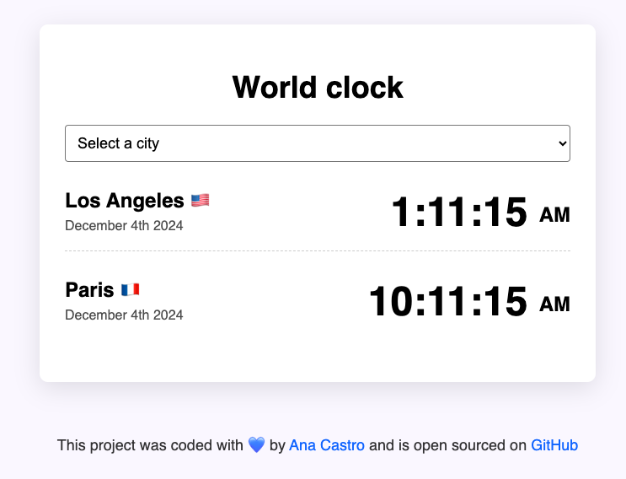The image size is (626, 479).
Task: Click the date under Paris
Action: pos(124,315)
